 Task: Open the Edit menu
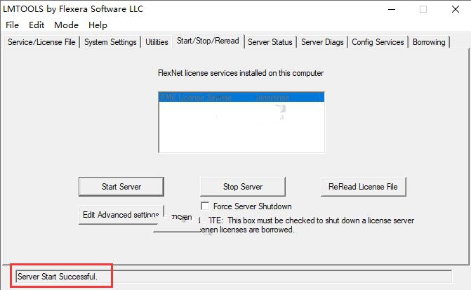point(37,25)
